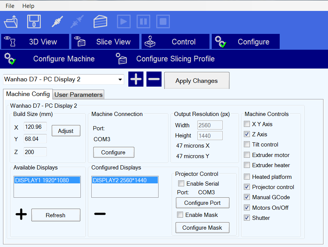Click the play build button
The width and height of the screenshot is (328, 247).
tap(124, 21)
